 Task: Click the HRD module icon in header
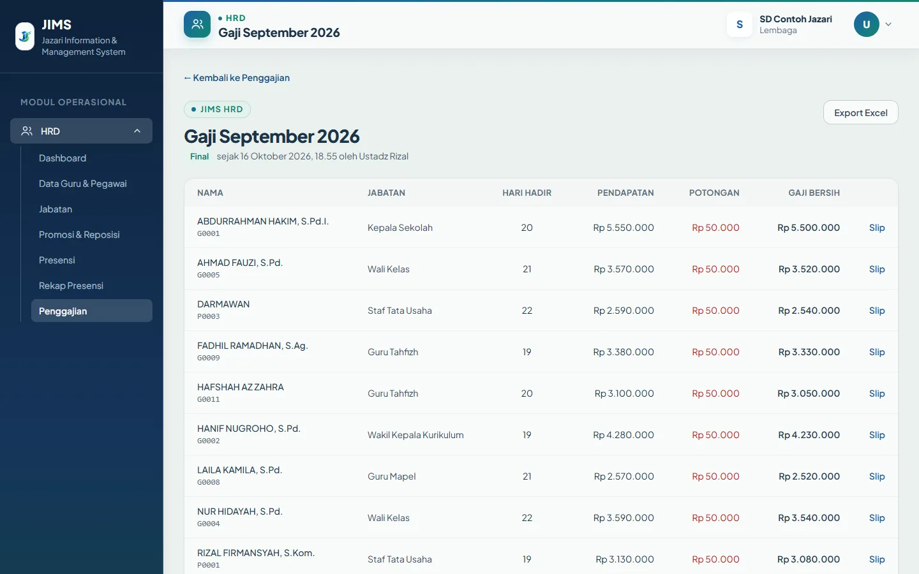coord(197,24)
